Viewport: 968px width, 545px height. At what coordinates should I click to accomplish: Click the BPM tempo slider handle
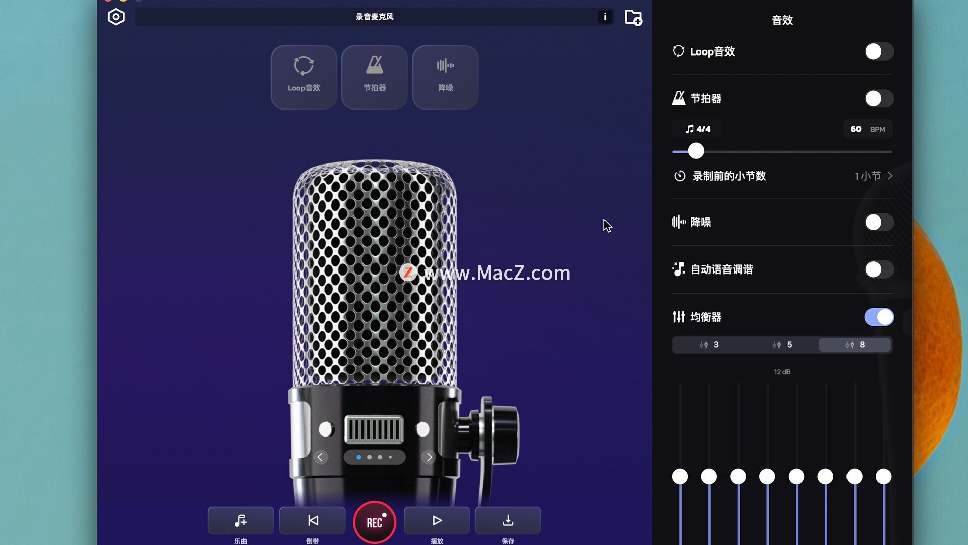click(696, 151)
